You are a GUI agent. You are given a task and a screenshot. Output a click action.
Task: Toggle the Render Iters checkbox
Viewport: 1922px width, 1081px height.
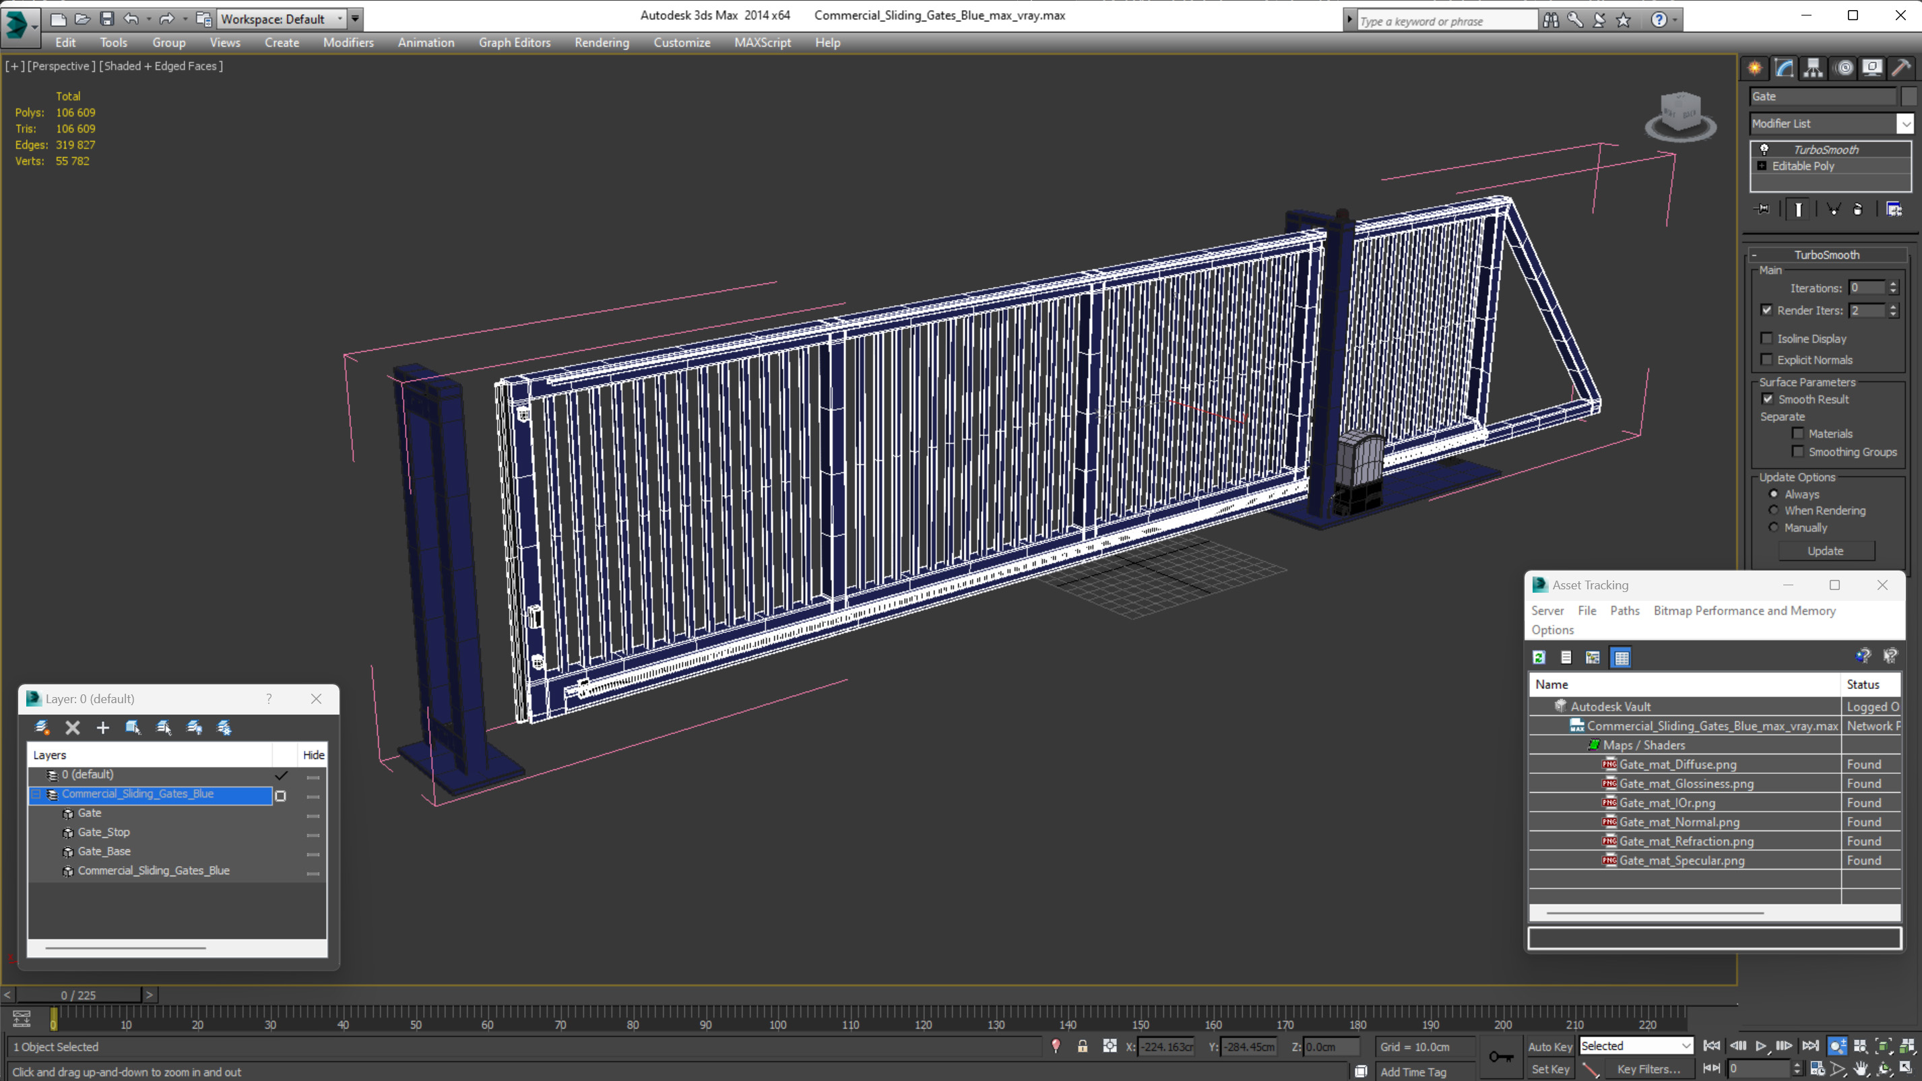click(x=1767, y=310)
